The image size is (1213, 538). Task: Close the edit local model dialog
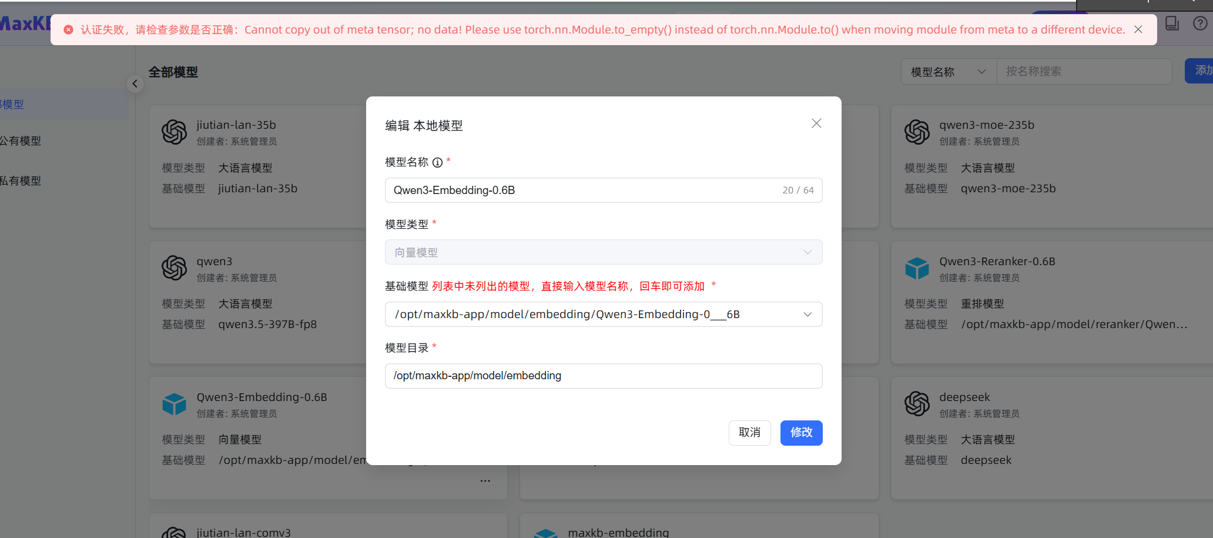(816, 123)
